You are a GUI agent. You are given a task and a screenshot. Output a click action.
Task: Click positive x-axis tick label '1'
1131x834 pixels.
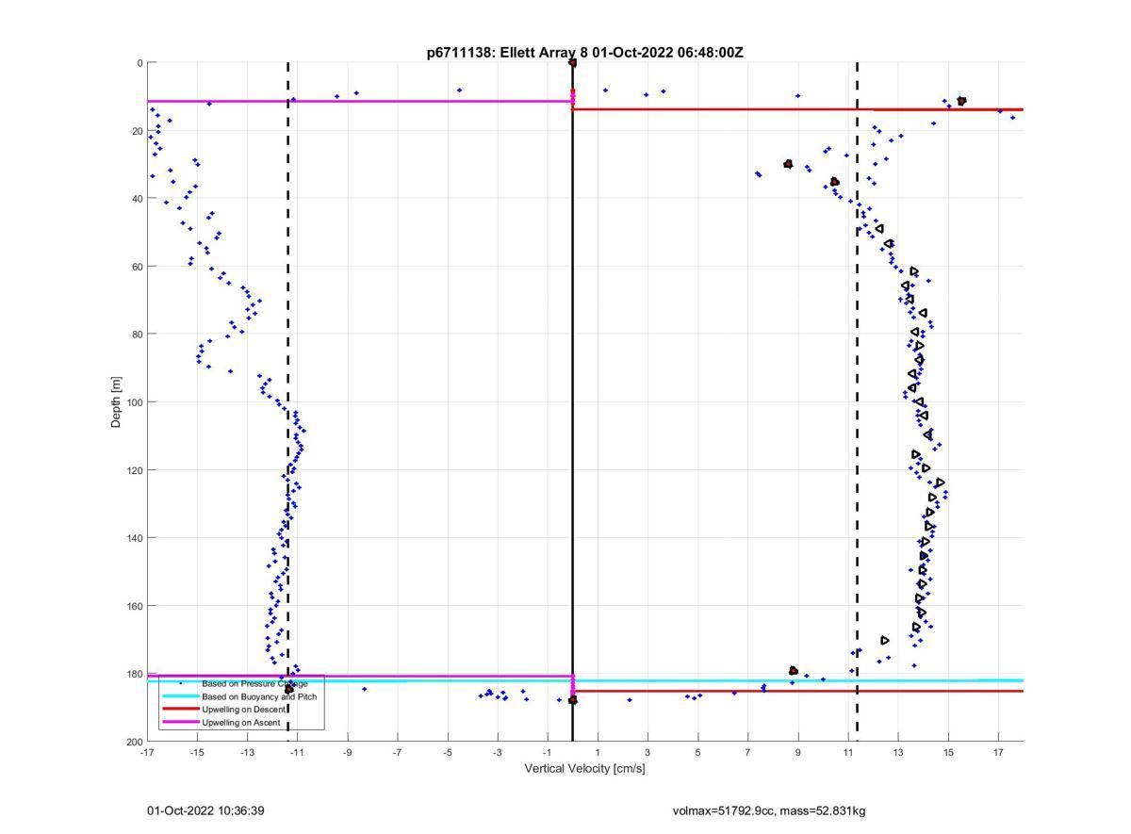pos(598,752)
